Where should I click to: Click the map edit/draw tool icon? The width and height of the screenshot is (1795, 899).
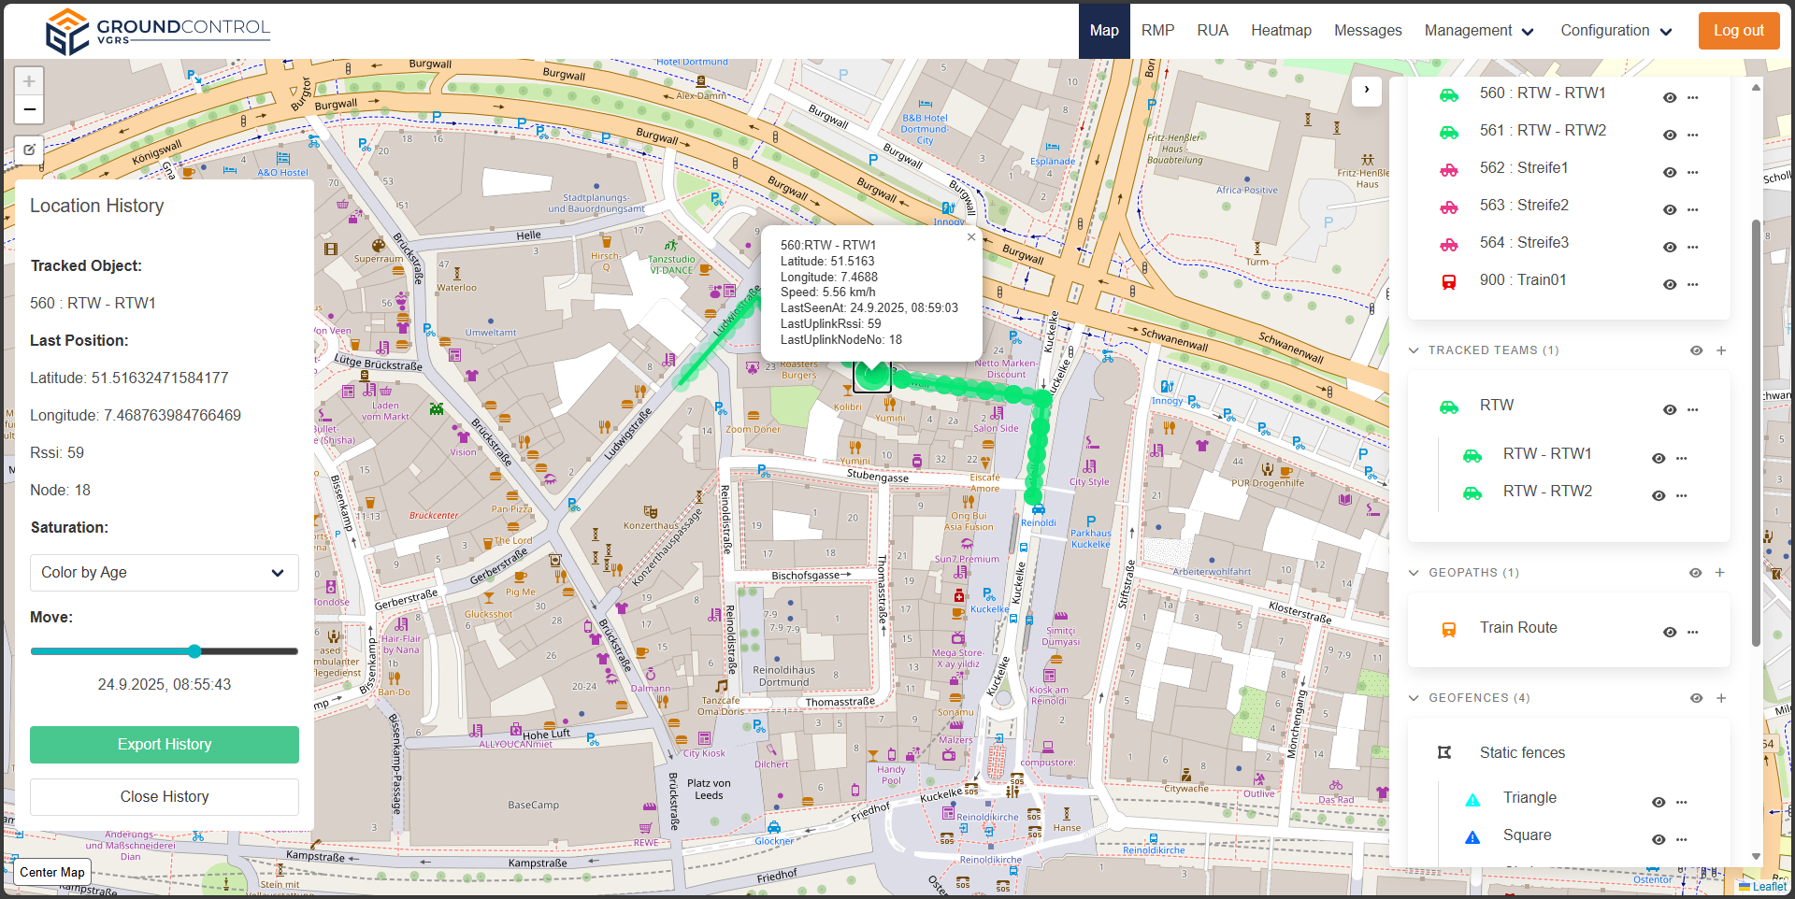[x=29, y=150]
